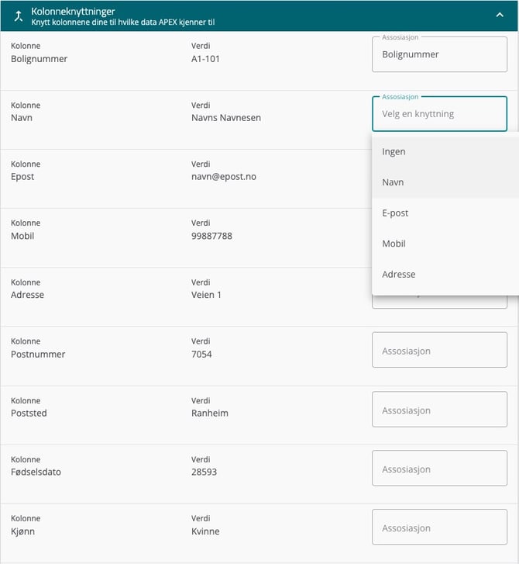The image size is (519, 564).
Task: Open Assosiasjon dropdown showing Bolignummer
Action: click(x=440, y=54)
